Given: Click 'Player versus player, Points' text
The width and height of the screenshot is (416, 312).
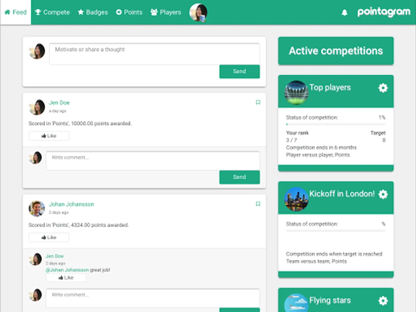Looking at the screenshot, I should point(318,155).
